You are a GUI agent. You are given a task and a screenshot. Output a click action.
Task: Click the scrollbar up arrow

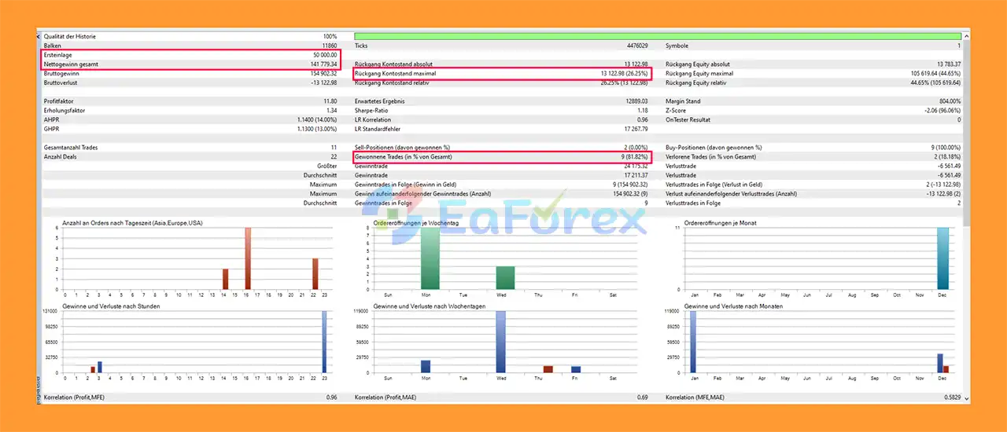click(x=966, y=36)
